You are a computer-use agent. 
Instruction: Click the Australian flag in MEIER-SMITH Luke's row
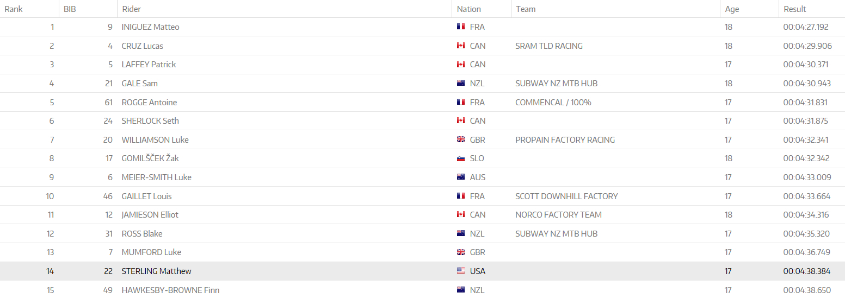click(x=461, y=177)
